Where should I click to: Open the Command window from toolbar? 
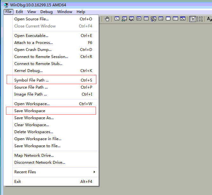point(117,19)
